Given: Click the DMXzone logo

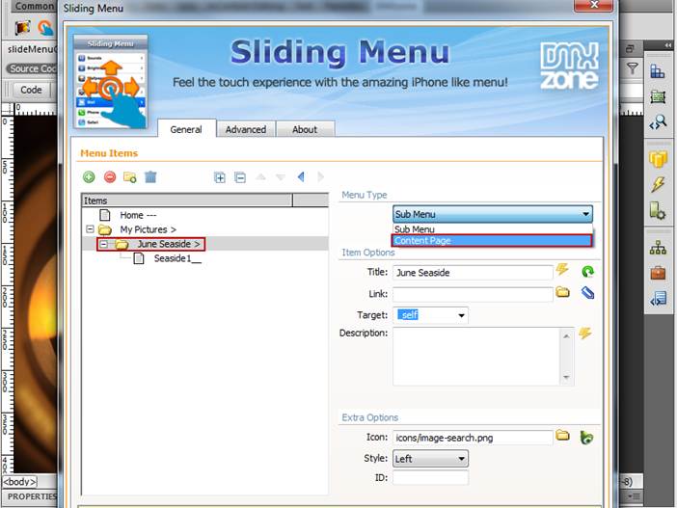Looking at the screenshot, I should (570, 66).
